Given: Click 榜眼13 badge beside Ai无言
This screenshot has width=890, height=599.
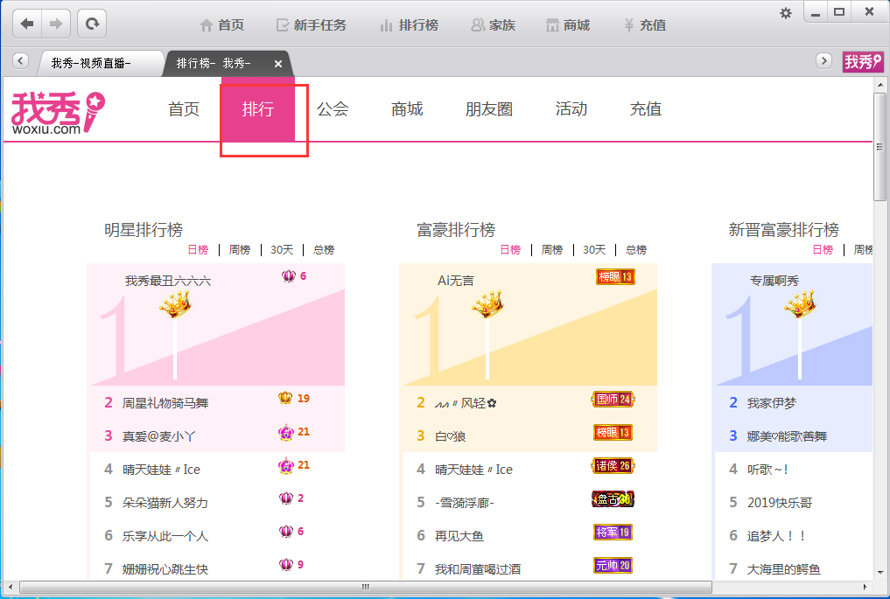Looking at the screenshot, I should pos(615,277).
